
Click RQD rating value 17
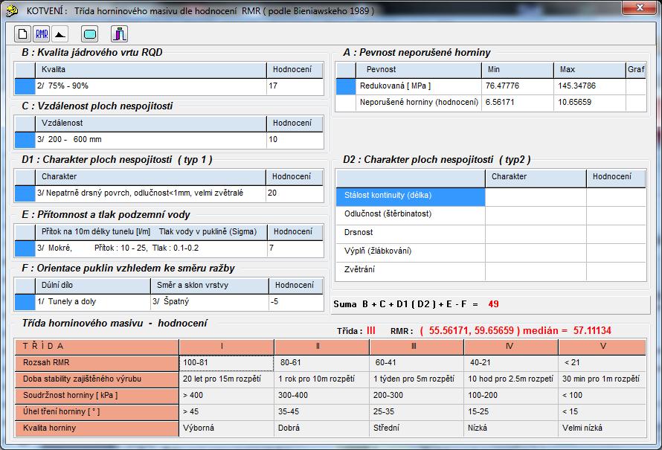[295, 86]
